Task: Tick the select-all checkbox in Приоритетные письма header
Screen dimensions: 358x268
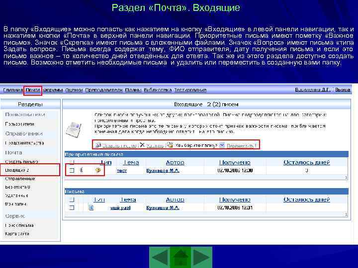Action: (72, 162)
